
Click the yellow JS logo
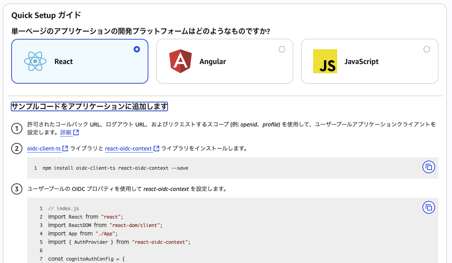325,61
